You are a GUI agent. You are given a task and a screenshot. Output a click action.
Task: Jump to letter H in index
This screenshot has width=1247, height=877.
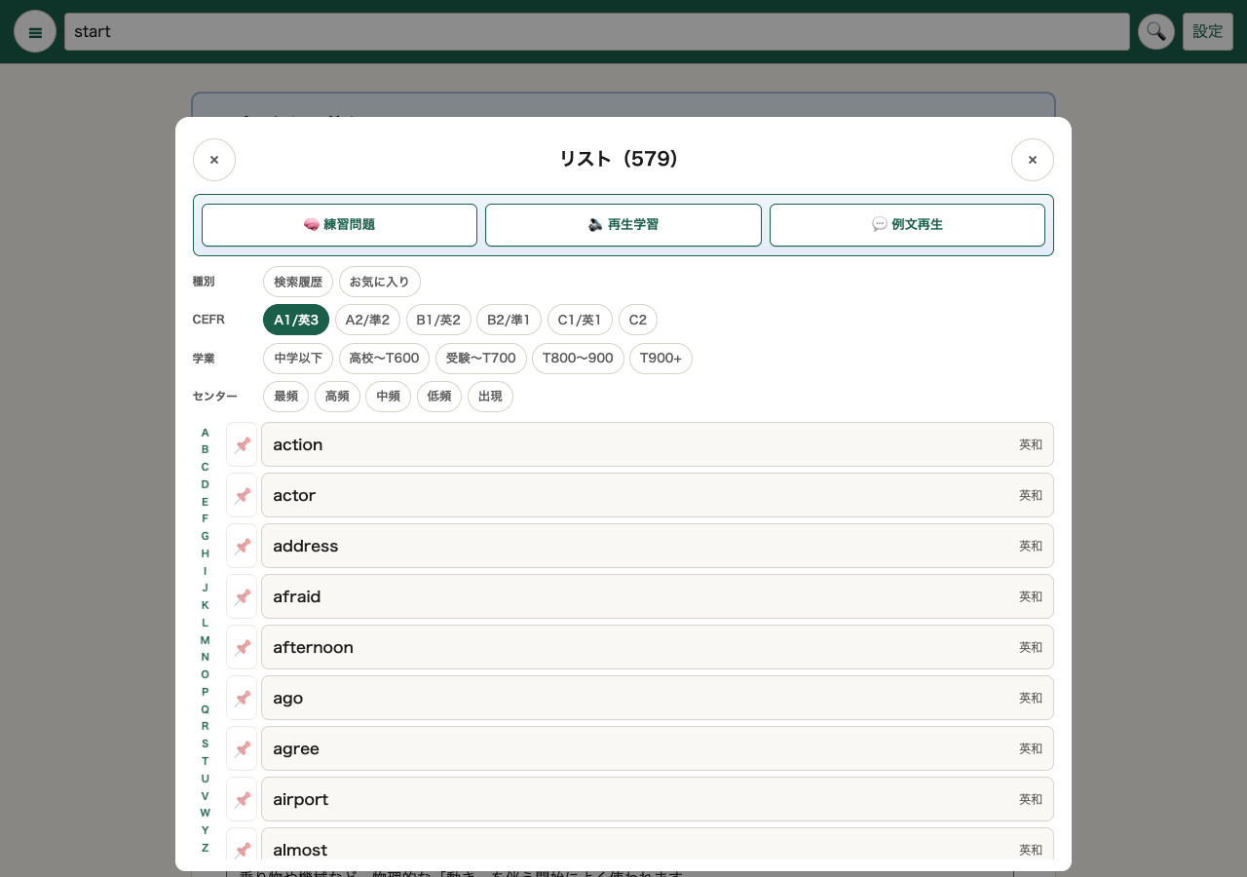point(205,553)
